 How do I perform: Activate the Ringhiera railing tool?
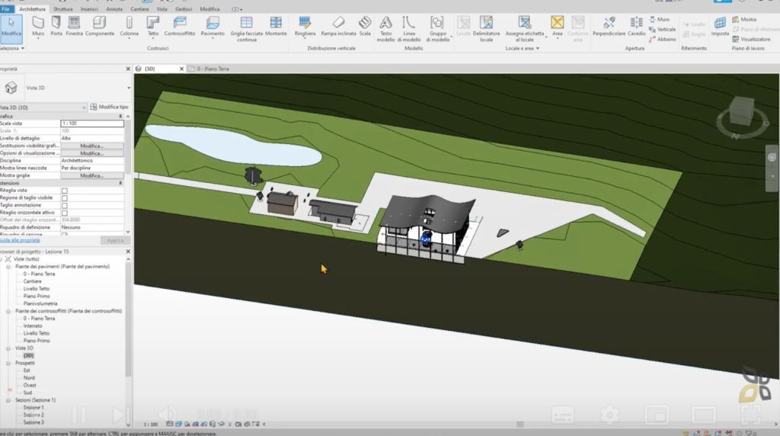click(305, 26)
